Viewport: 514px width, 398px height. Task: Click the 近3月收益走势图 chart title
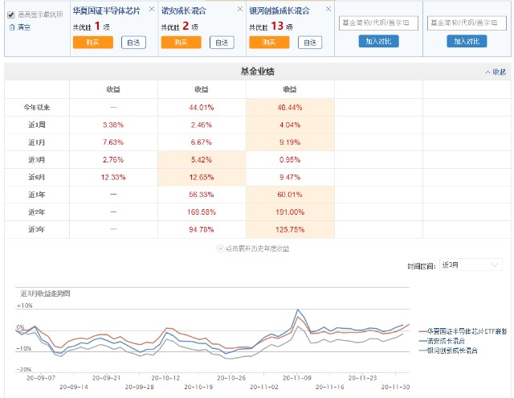pyautogui.click(x=45, y=293)
